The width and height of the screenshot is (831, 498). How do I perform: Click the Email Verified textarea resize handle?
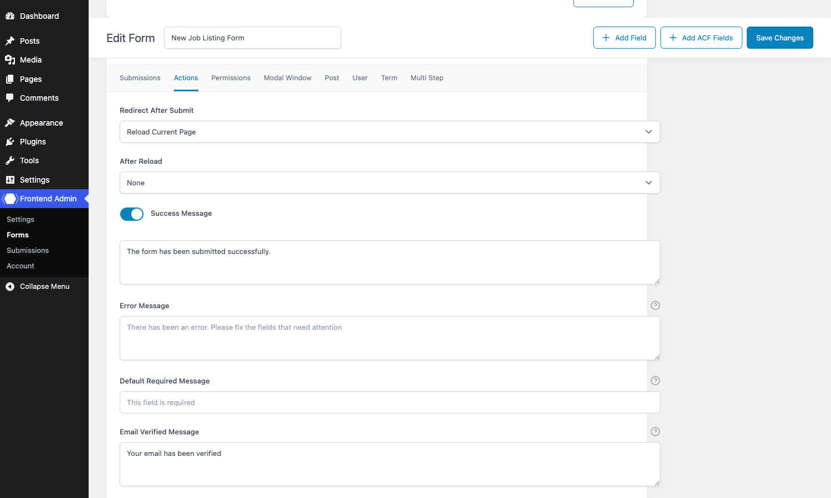(657, 483)
